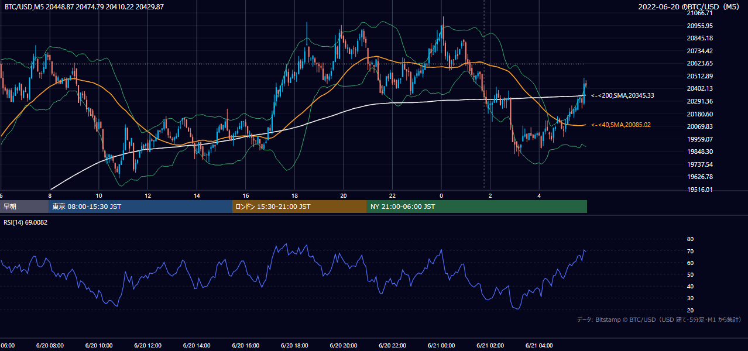Click the 東京 08:00-15:30 JST session bar
748x351 pixels.
(140, 207)
